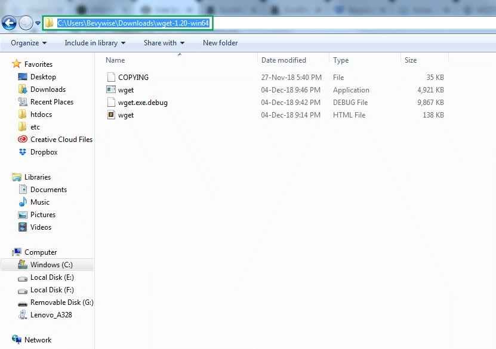Go back with the blue Back arrow
The image size is (496, 349).
coord(9,23)
